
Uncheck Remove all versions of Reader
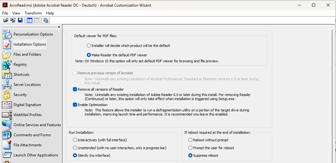point(75,89)
